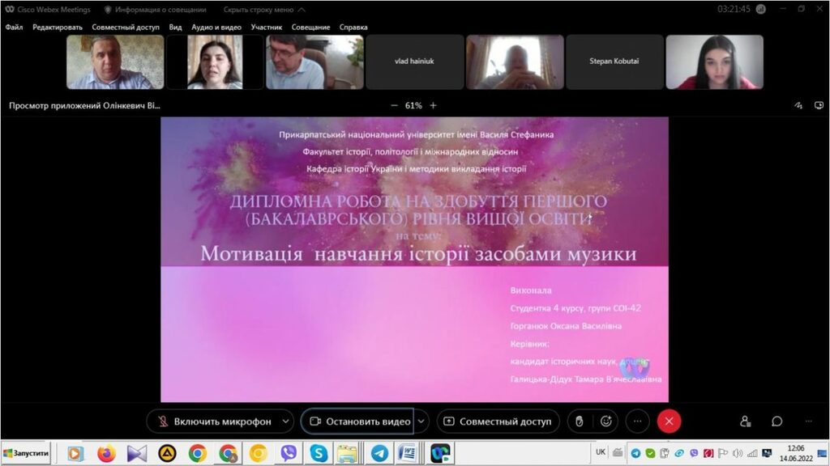Toggle microphone with Включить микрофон
The image size is (830, 466).
coord(213,422)
